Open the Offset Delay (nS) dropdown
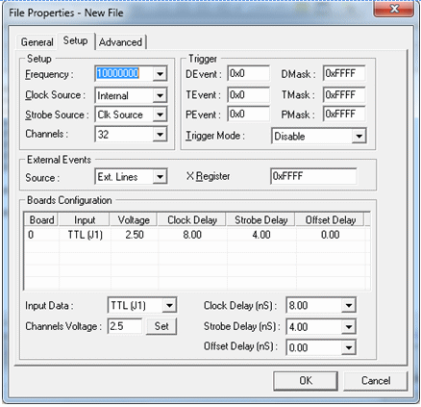 click(x=348, y=347)
